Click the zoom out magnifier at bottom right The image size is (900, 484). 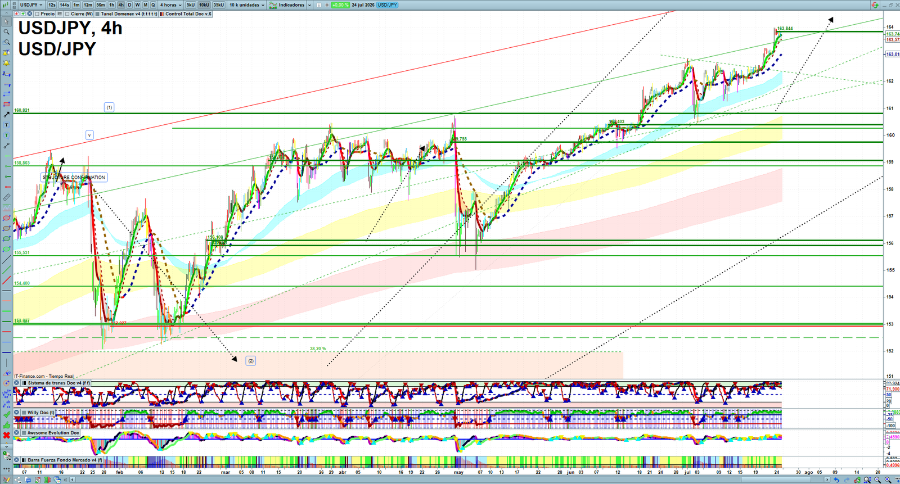pos(877,480)
